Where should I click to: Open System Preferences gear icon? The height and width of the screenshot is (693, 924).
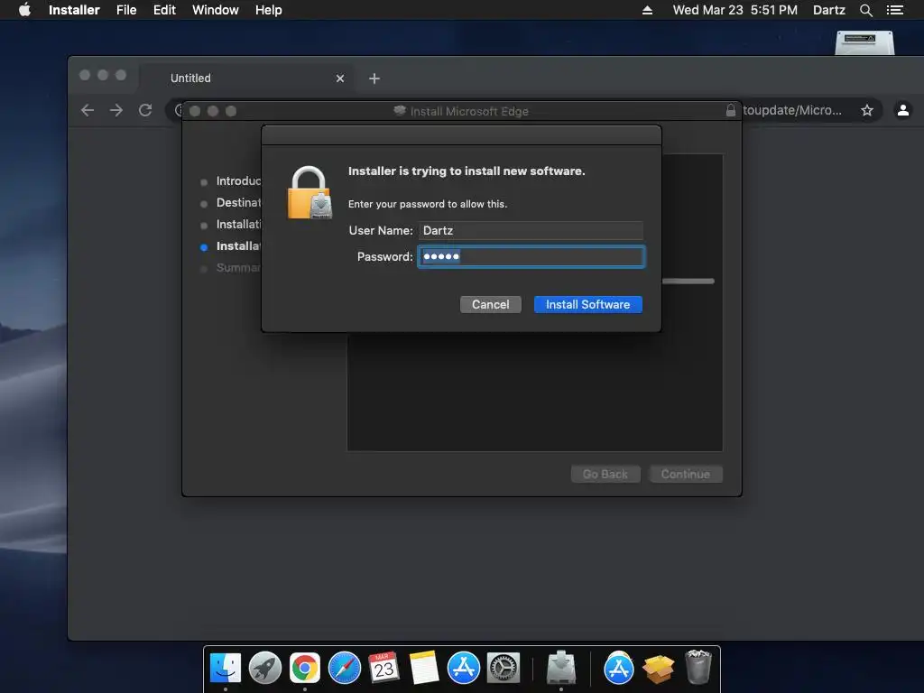pyautogui.click(x=504, y=669)
